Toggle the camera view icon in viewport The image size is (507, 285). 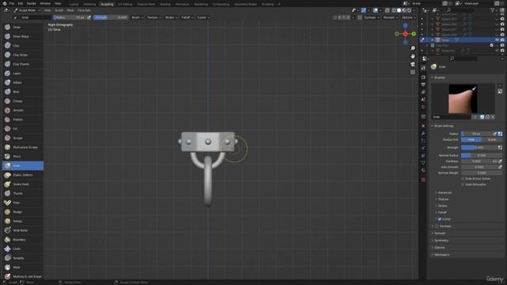413,64
